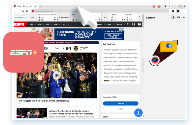
Task: Open a new tab with plus
Action: point(41,6)
